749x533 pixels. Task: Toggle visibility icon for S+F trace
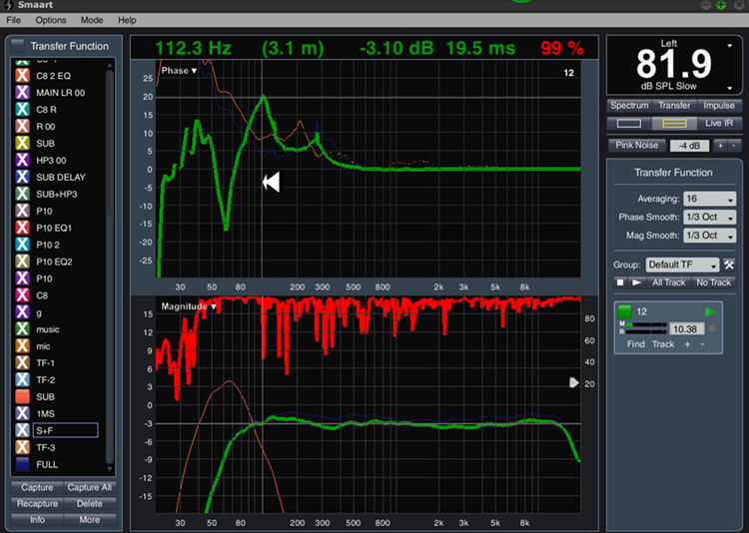pos(22,430)
